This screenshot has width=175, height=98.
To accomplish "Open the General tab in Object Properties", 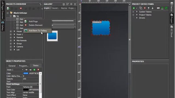I will (12, 66).
